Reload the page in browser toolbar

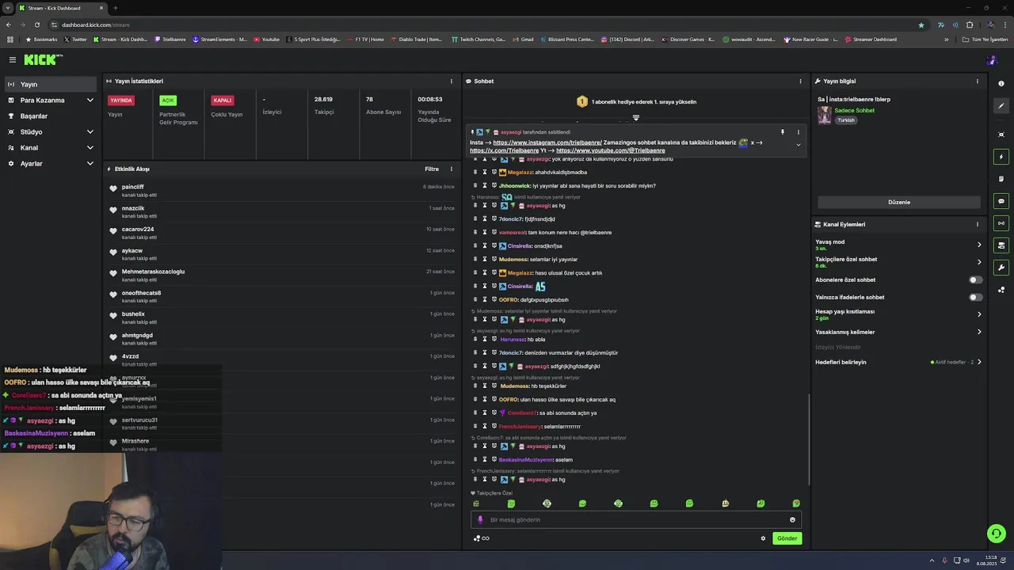[x=36, y=25]
